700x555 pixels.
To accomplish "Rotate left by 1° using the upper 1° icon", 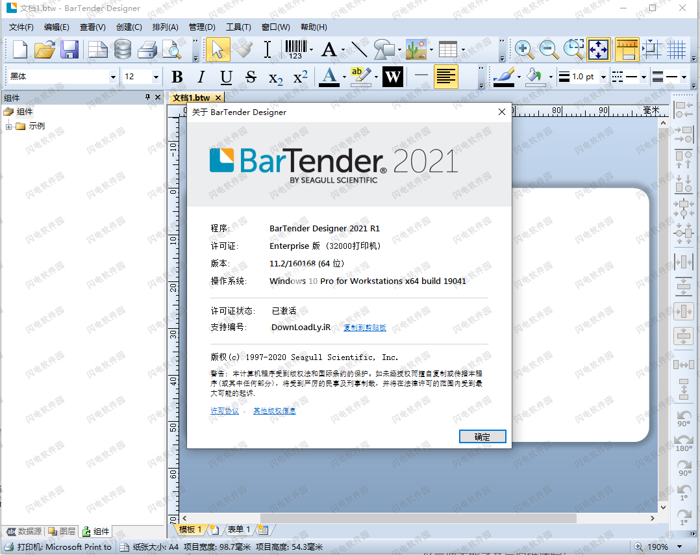I will click(684, 493).
